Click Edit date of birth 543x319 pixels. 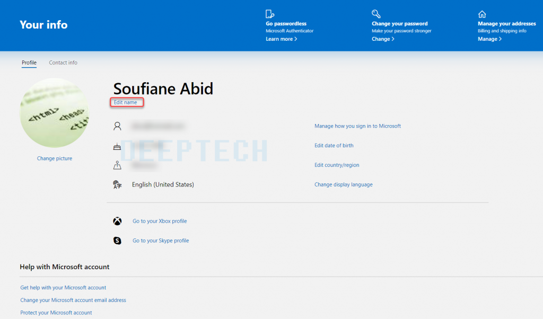click(x=334, y=146)
